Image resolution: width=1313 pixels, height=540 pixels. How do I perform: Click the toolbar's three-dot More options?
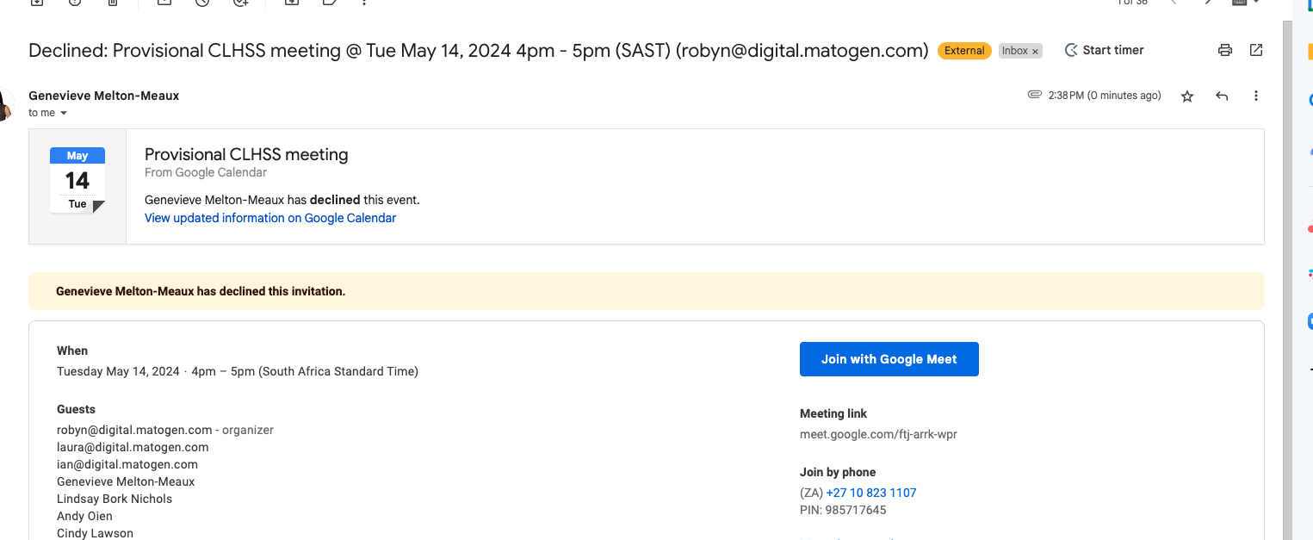[365, 3]
